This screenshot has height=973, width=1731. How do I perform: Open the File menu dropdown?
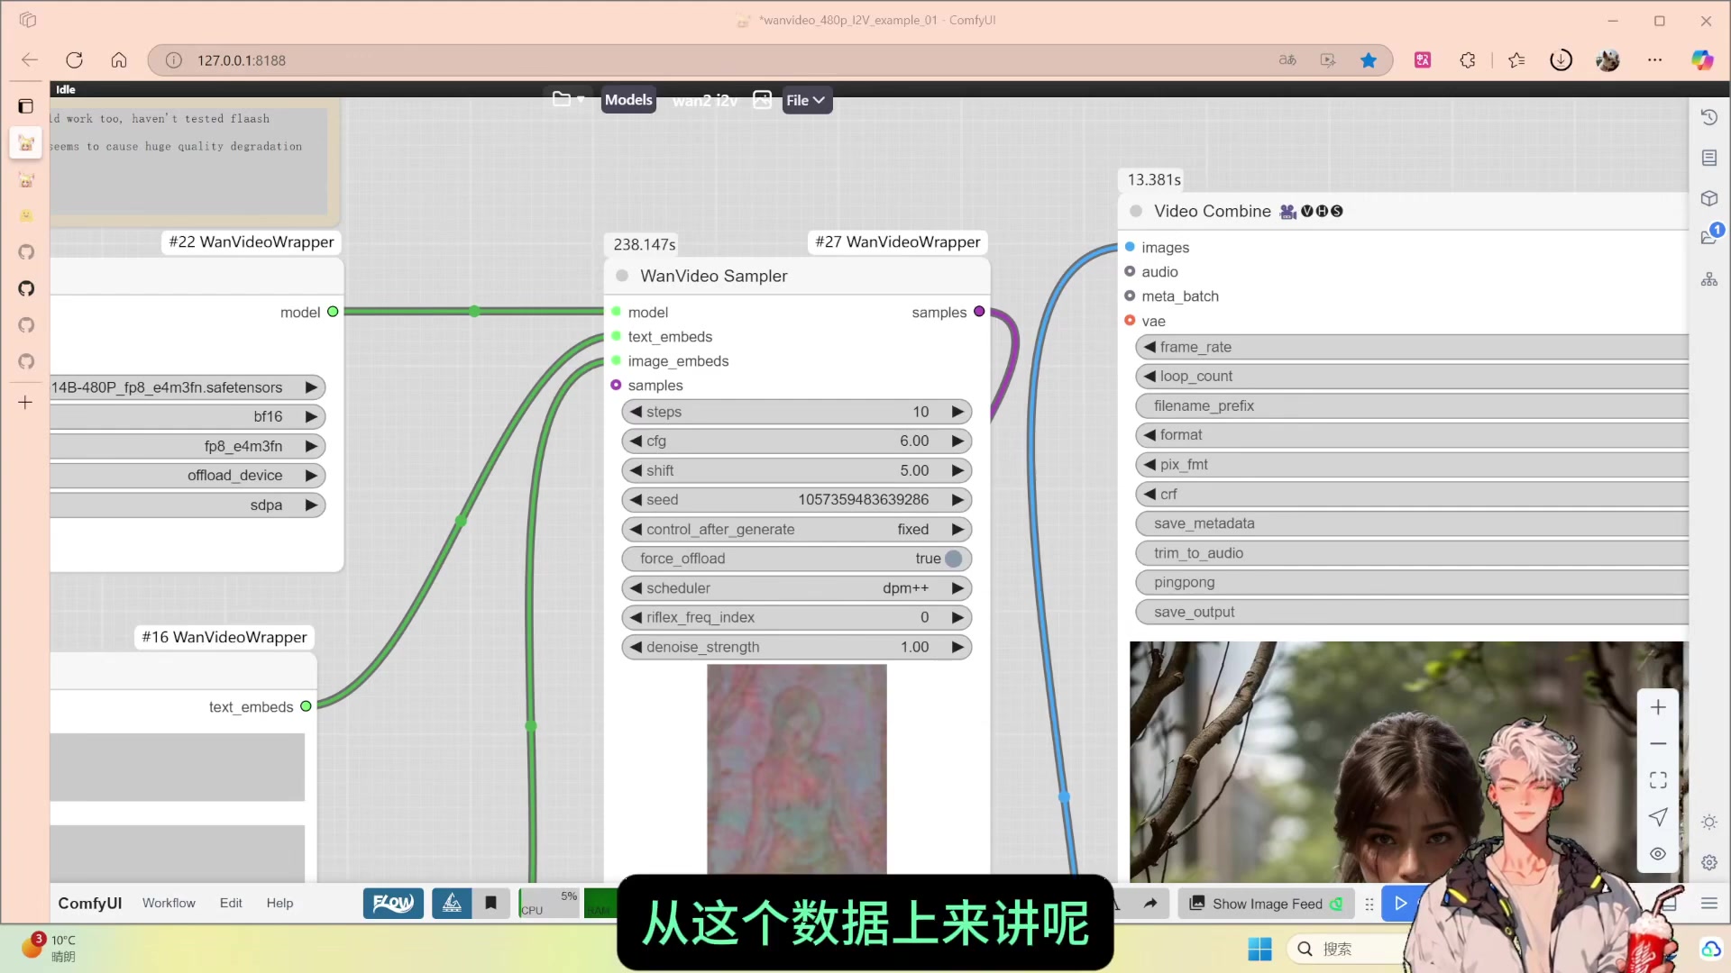click(805, 100)
